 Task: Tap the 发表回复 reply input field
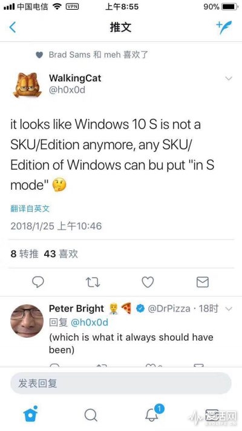121,383
